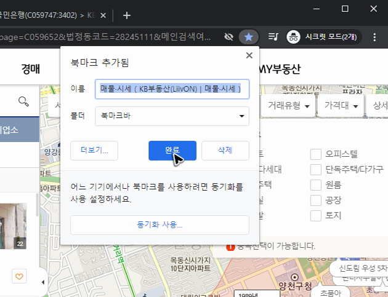Check the 토지 checkbox
This screenshot has width=388, height=297.
316,215
